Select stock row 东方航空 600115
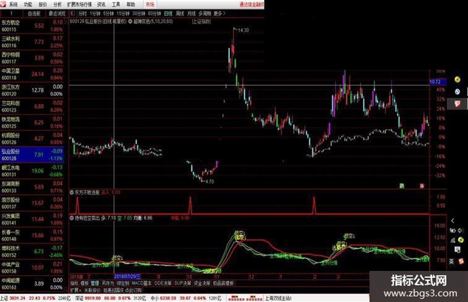Image resolution: width=468 pixels, height=302 pixels. tap(32, 26)
